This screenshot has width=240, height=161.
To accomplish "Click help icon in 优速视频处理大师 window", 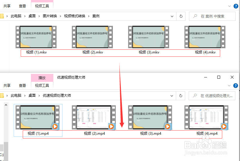I will [236, 86].
